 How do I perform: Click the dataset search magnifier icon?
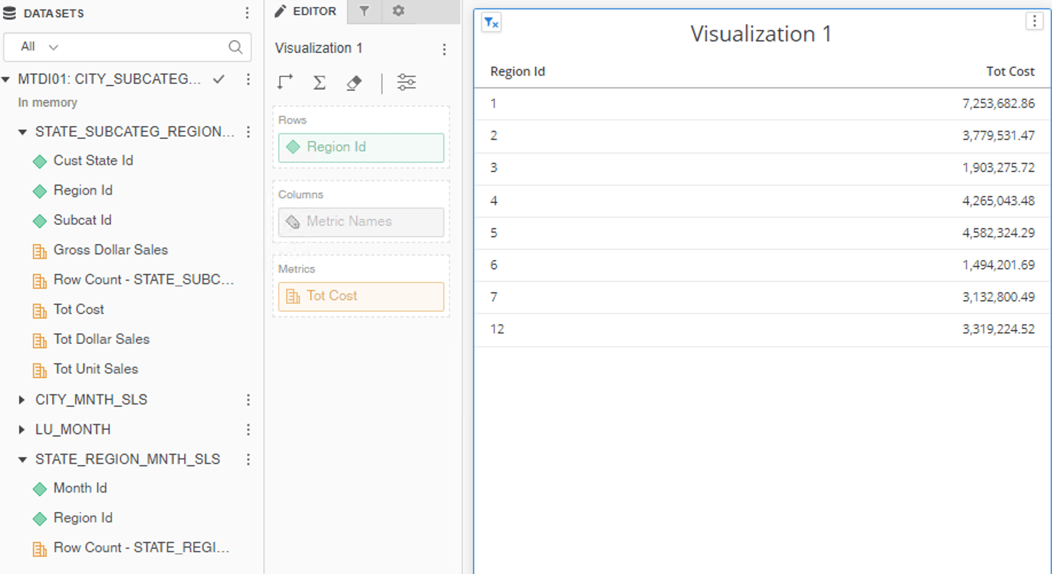[x=235, y=47]
